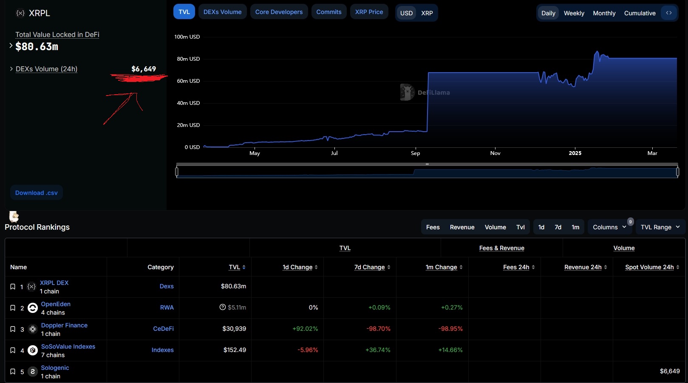The height and width of the screenshot is (383, 688).
Task: Toggle Core Developers chart metric
Action: (x=279, y=12)
